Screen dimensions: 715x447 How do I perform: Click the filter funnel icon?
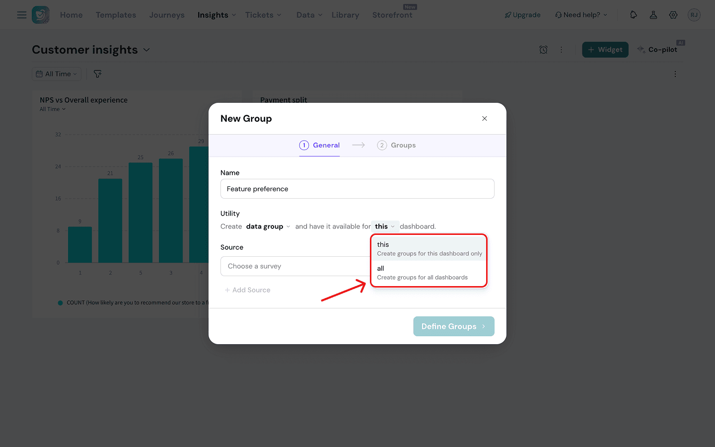[x=98, y=74]
